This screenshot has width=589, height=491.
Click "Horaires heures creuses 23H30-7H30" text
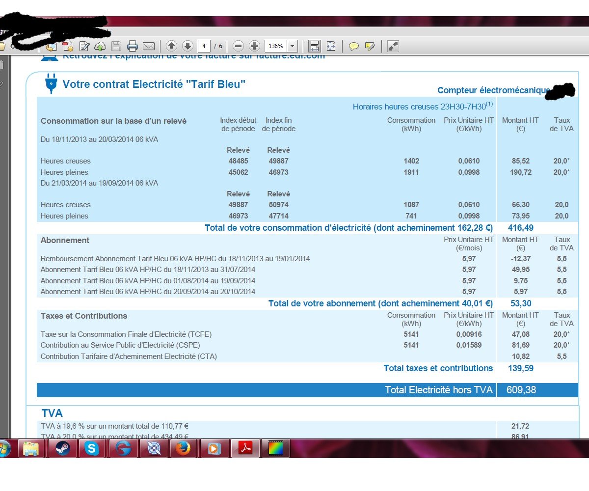point(423,106)
